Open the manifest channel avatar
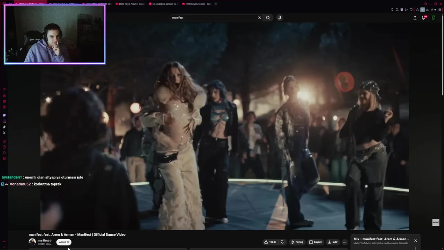Image resolution: width=444 pixels, height=250 pixels. click(32, 242)
